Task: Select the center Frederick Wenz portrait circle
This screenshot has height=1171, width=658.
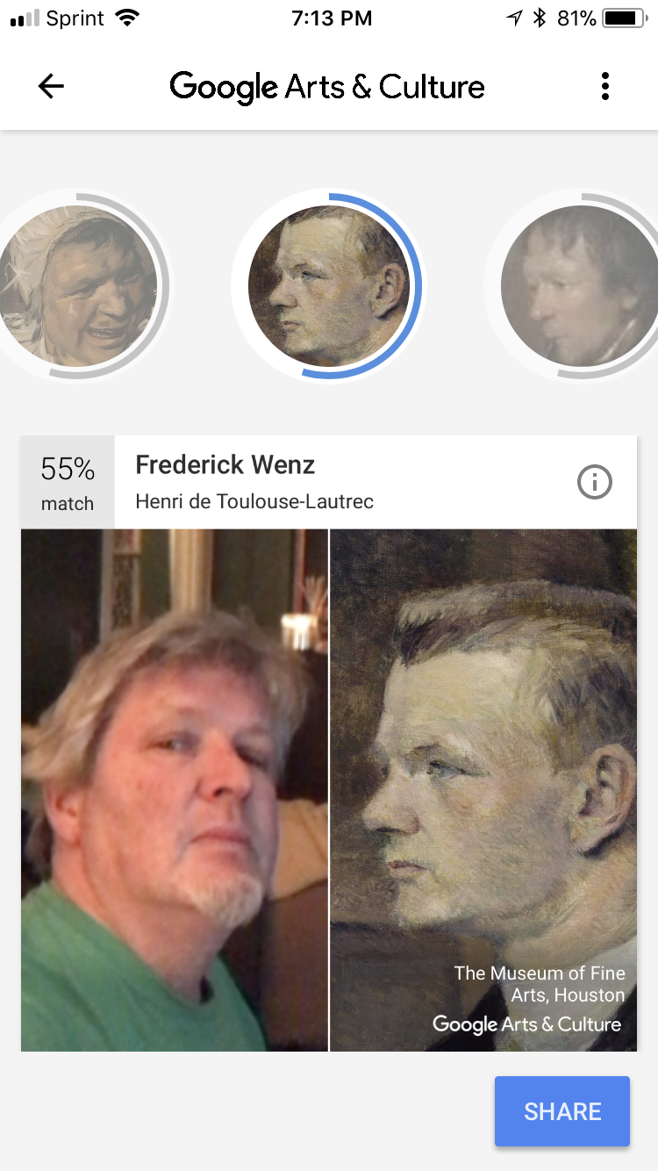Action: coord(329,285)
